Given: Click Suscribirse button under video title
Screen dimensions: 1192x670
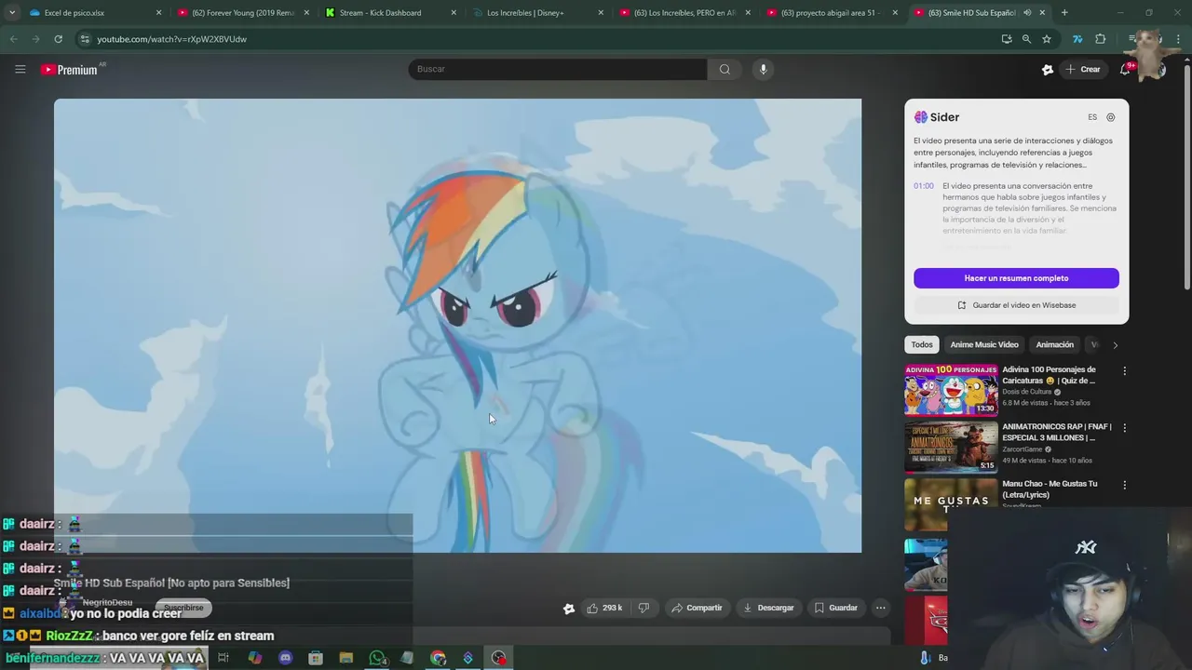Looking at the screenshot, I should coord(183,608).
